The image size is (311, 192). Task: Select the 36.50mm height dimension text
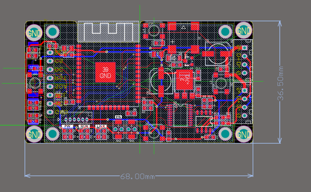tap(281, 84)
